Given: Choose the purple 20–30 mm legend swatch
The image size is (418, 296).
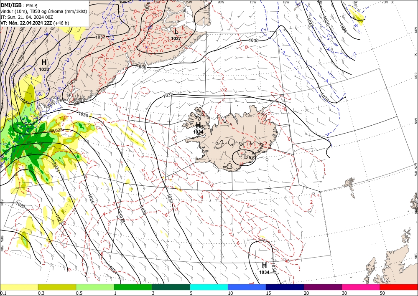Looking at the screenshot, I should (323, 287).
